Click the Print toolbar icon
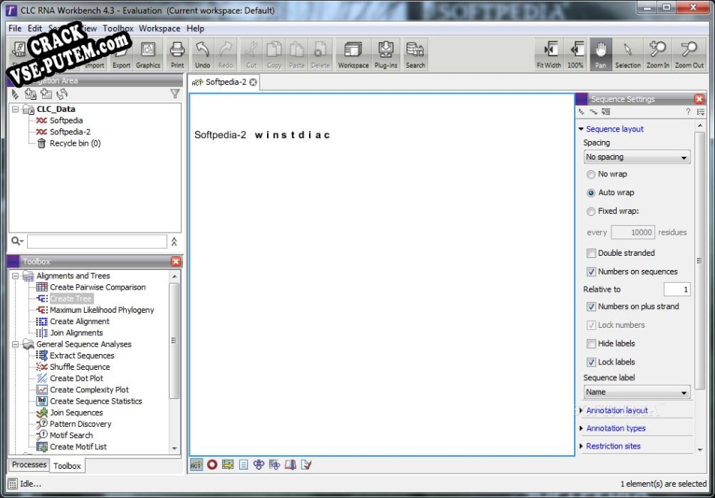The height and width of the screenshot is (498, 715). click(x=177, y=54)
